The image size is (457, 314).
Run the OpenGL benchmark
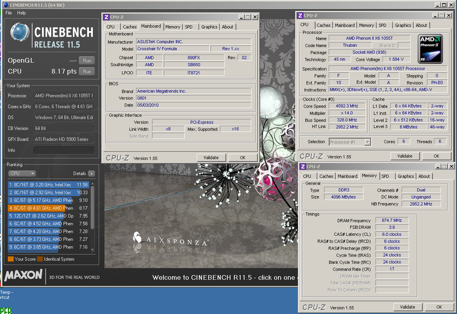87,60
